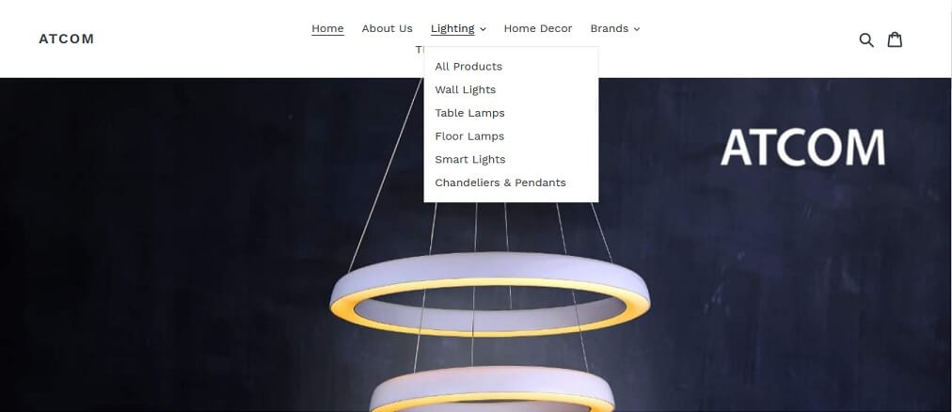Click the partially hidden nav item under Lighting

click(419, 50)
